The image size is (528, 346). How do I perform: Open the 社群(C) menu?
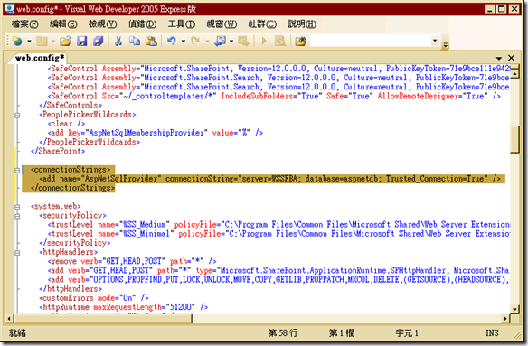pos(262,23)
